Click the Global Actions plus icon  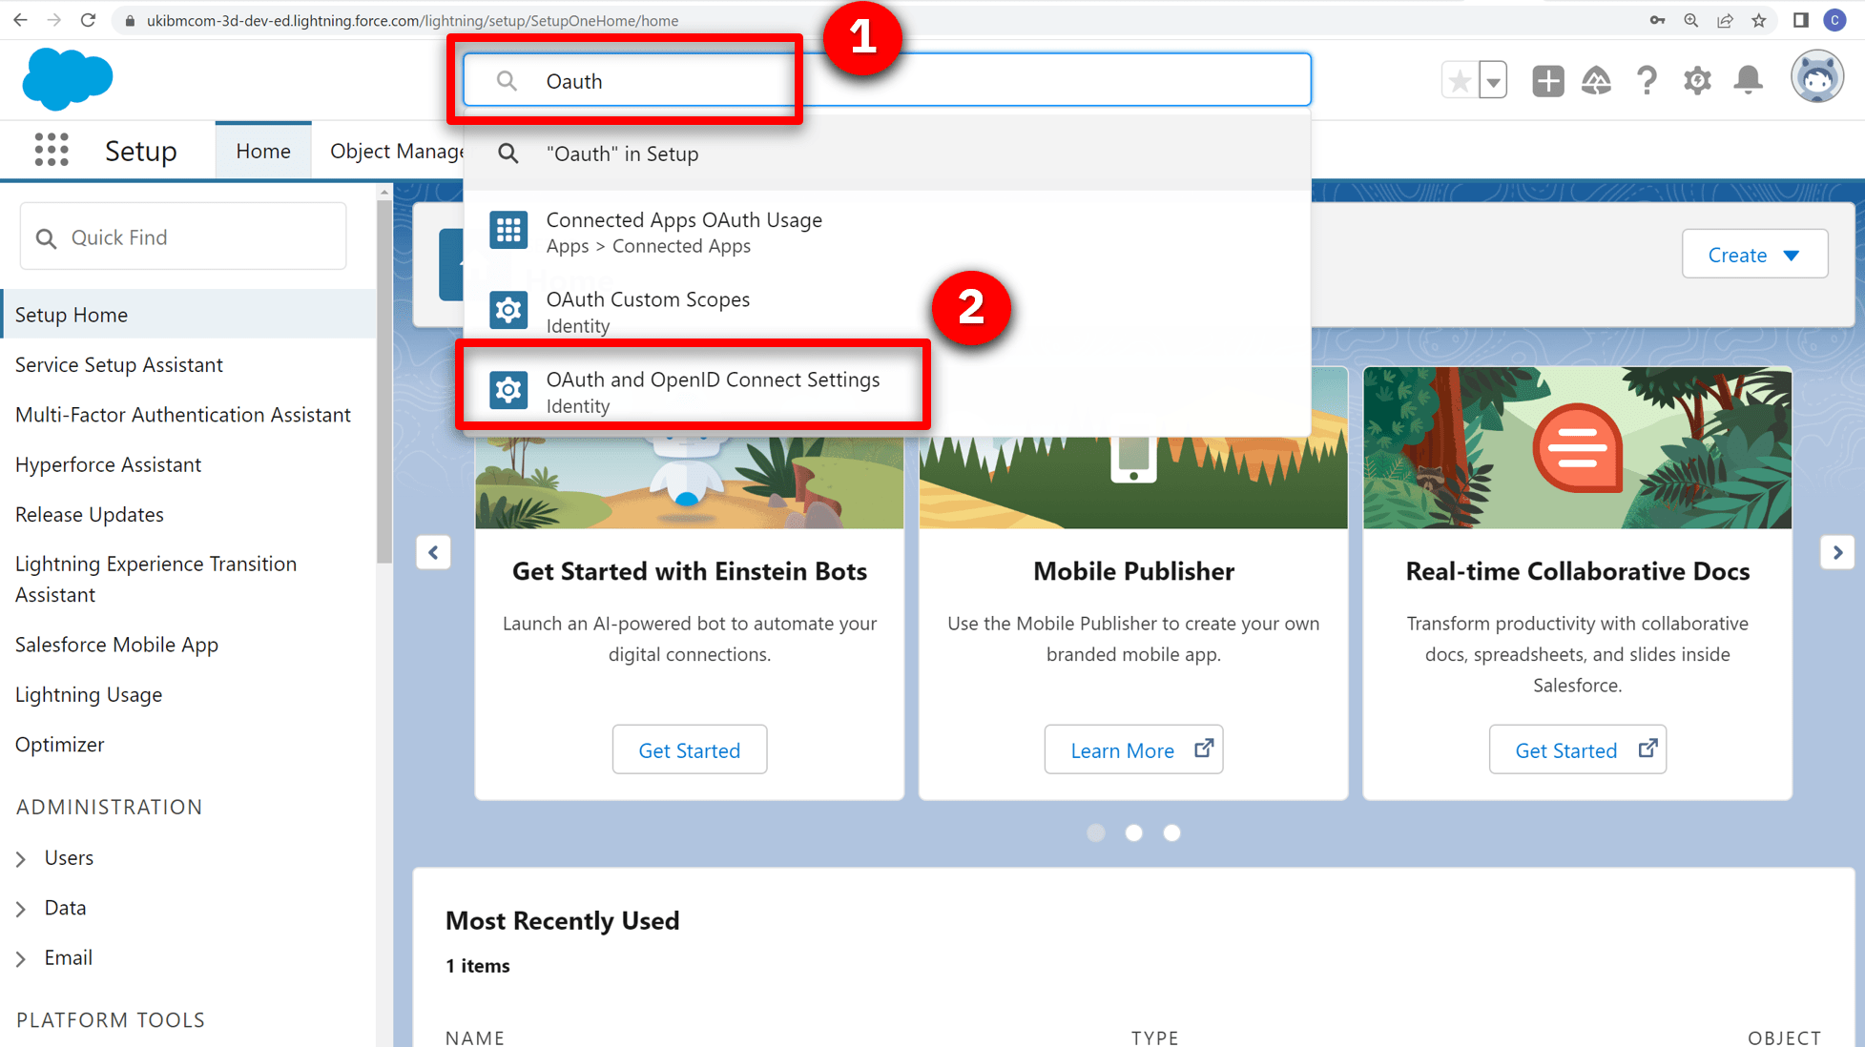[x=1547, y=81]
